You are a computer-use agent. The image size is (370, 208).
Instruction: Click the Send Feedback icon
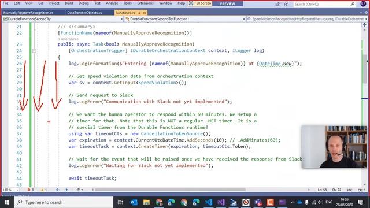click(286, 4)
